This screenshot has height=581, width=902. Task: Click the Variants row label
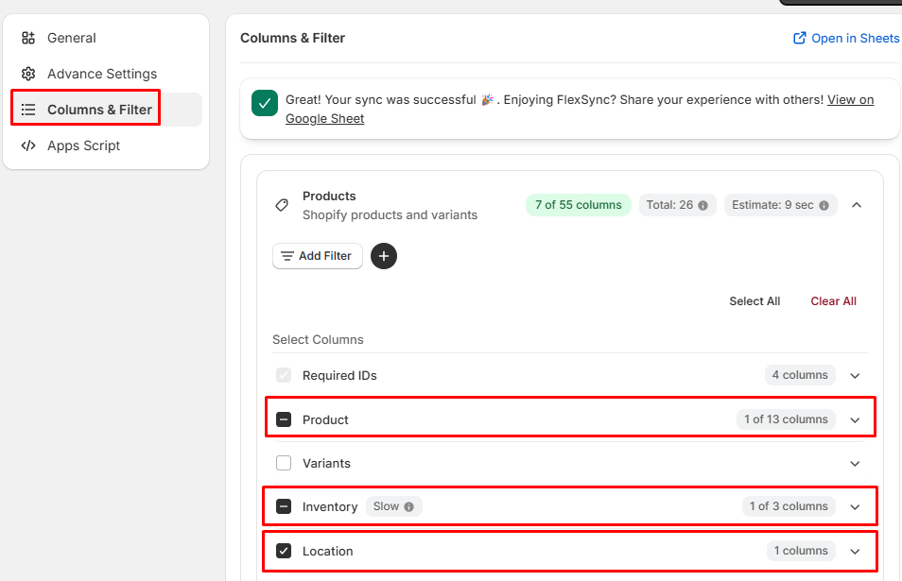point(326,463)
